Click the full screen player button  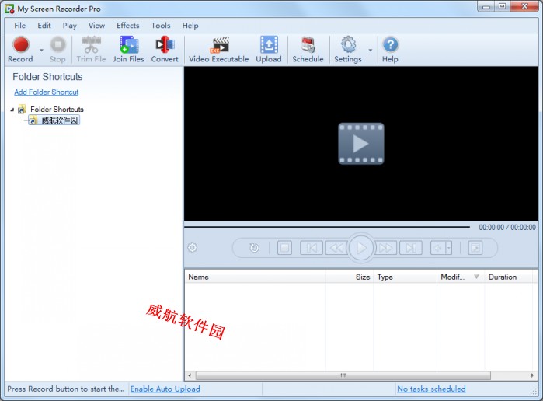click(475, 247)
